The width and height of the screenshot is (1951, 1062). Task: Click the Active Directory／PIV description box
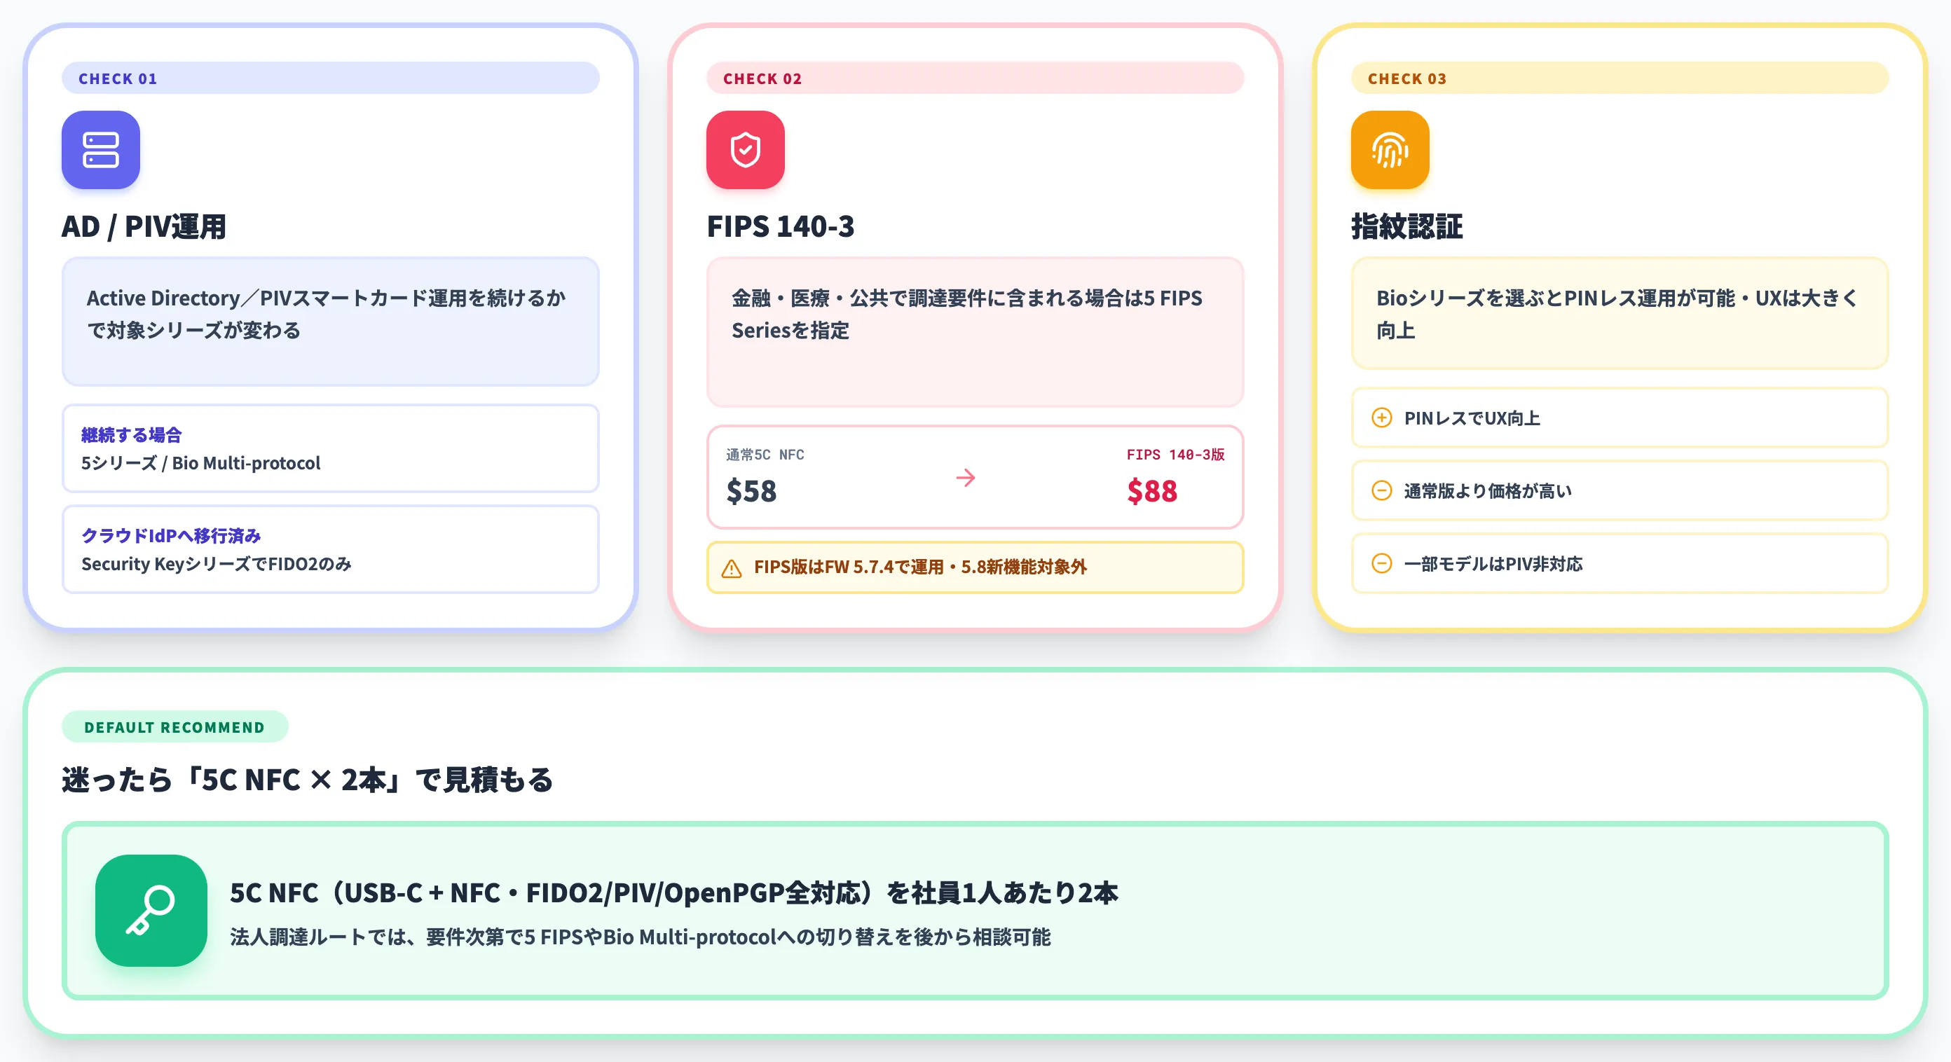pyautogui.click(x=330, y=322)
